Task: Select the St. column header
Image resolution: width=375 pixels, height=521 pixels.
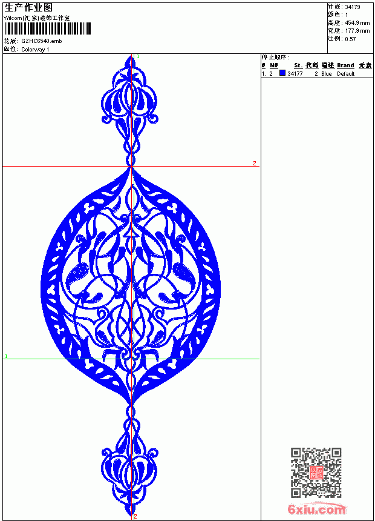Action: [298, 65]
